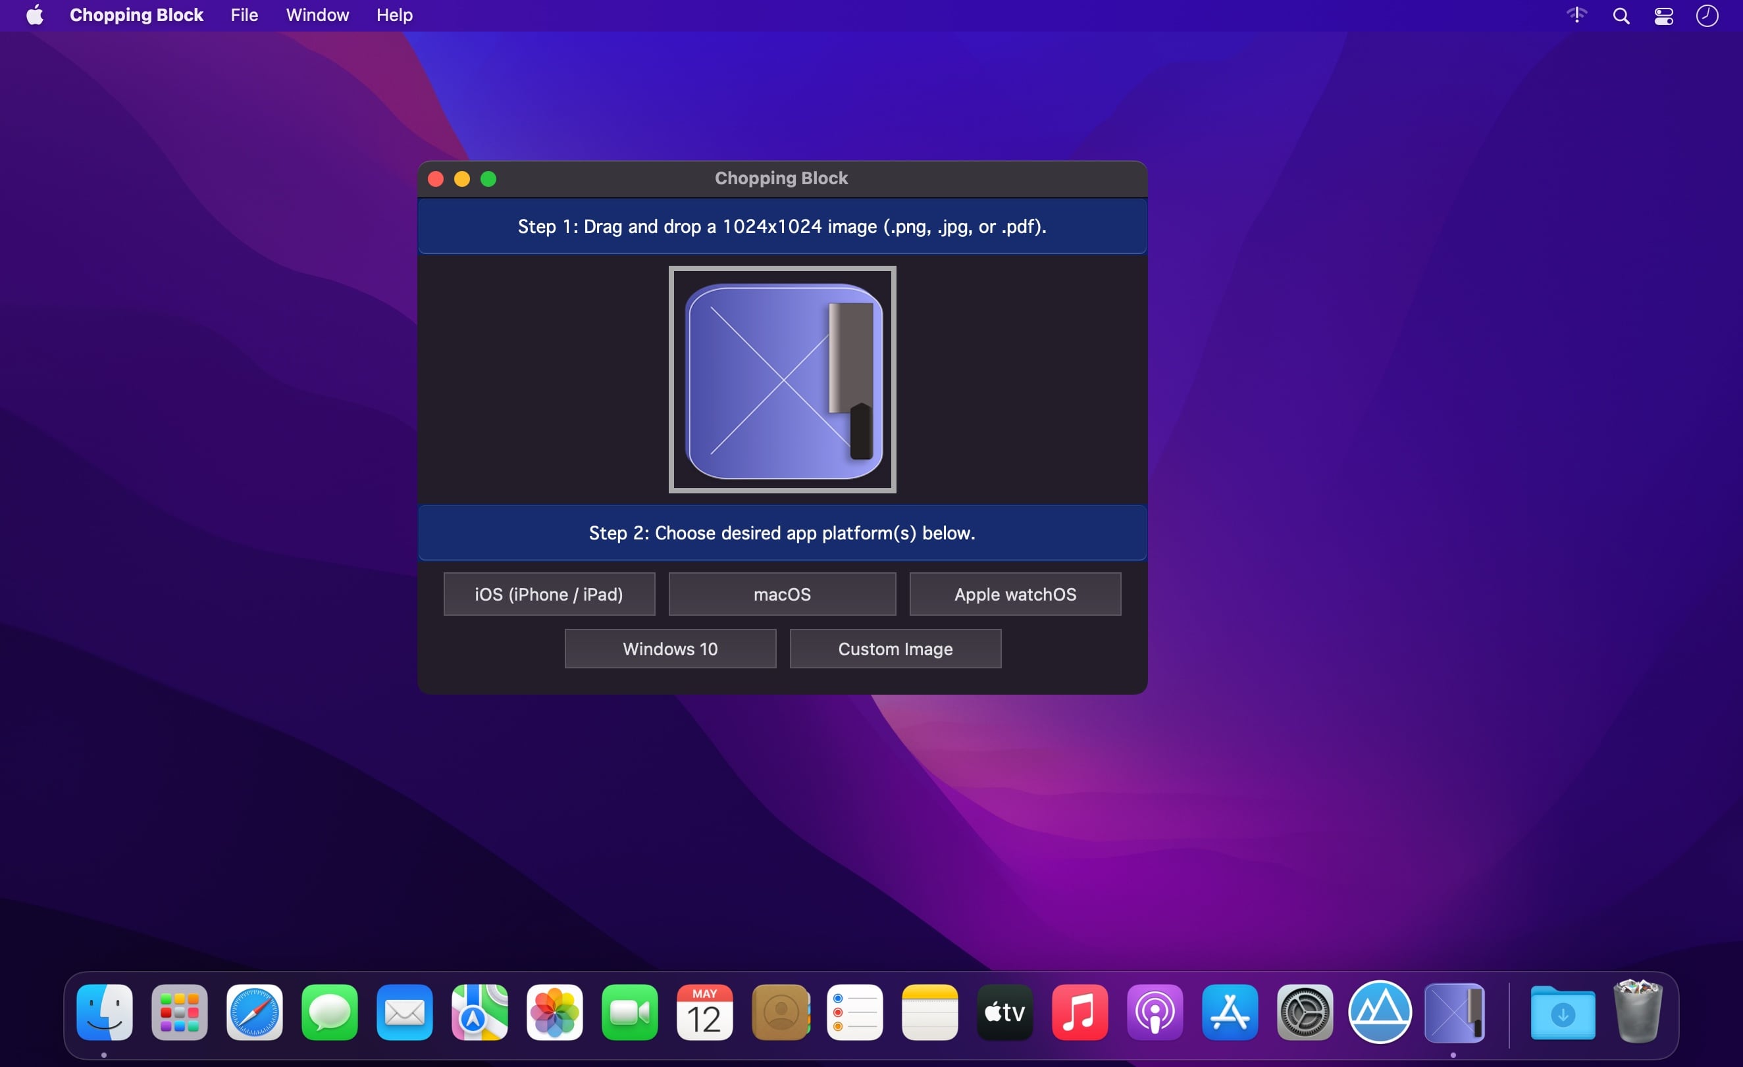Choose the macOS platform button
Image resolution: width=1743 pixels, height=1067 pixels.
(x=782, y=594)
